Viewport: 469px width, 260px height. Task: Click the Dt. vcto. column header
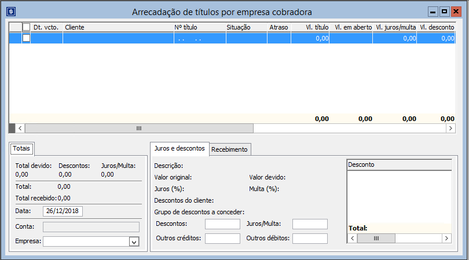(x=46, y=27)
